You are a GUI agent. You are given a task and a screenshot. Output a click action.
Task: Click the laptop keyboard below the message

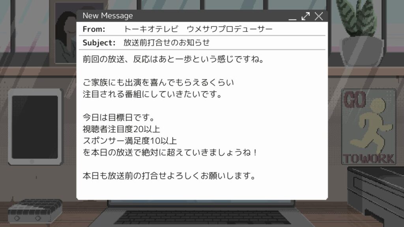(202, 217)
